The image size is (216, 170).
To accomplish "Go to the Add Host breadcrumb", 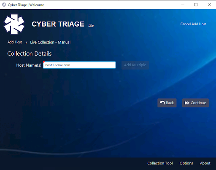I will (15, 42).
